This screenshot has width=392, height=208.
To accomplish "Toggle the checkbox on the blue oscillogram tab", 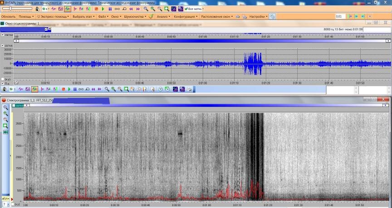I will [46, 29].
